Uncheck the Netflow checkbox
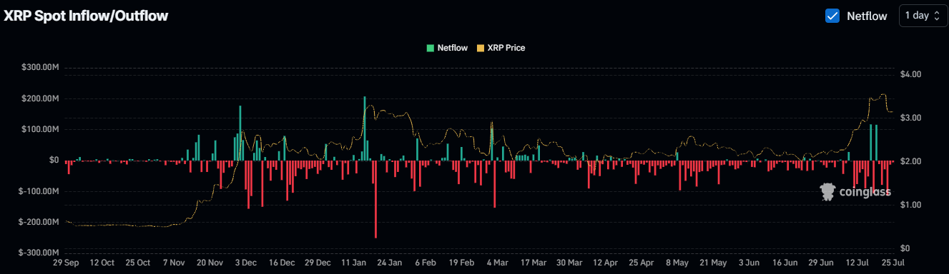Viewport: 949px width, 274px height. pos(832,16)
